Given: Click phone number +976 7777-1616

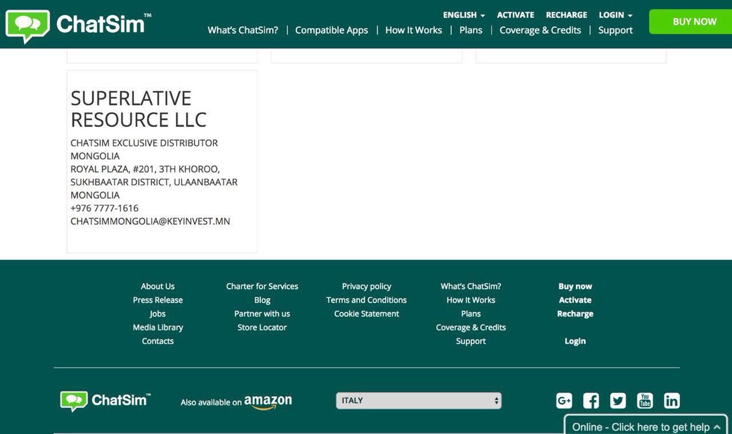Looking at the screenshot, I should (104, 208).
